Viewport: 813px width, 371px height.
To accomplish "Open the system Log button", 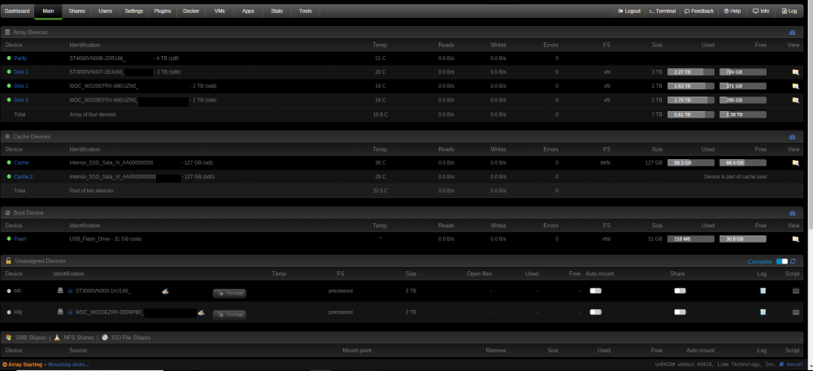I will point(789,11).
